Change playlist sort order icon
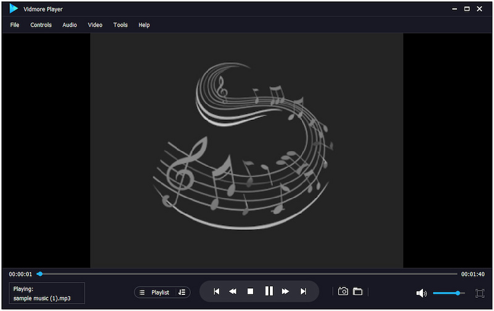 point(182,292)
